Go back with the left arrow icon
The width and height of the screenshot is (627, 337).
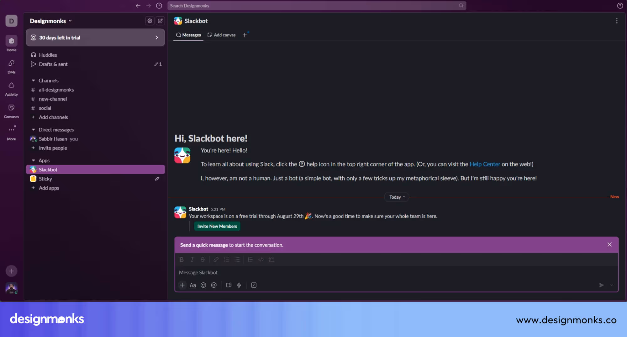point(138,6)
